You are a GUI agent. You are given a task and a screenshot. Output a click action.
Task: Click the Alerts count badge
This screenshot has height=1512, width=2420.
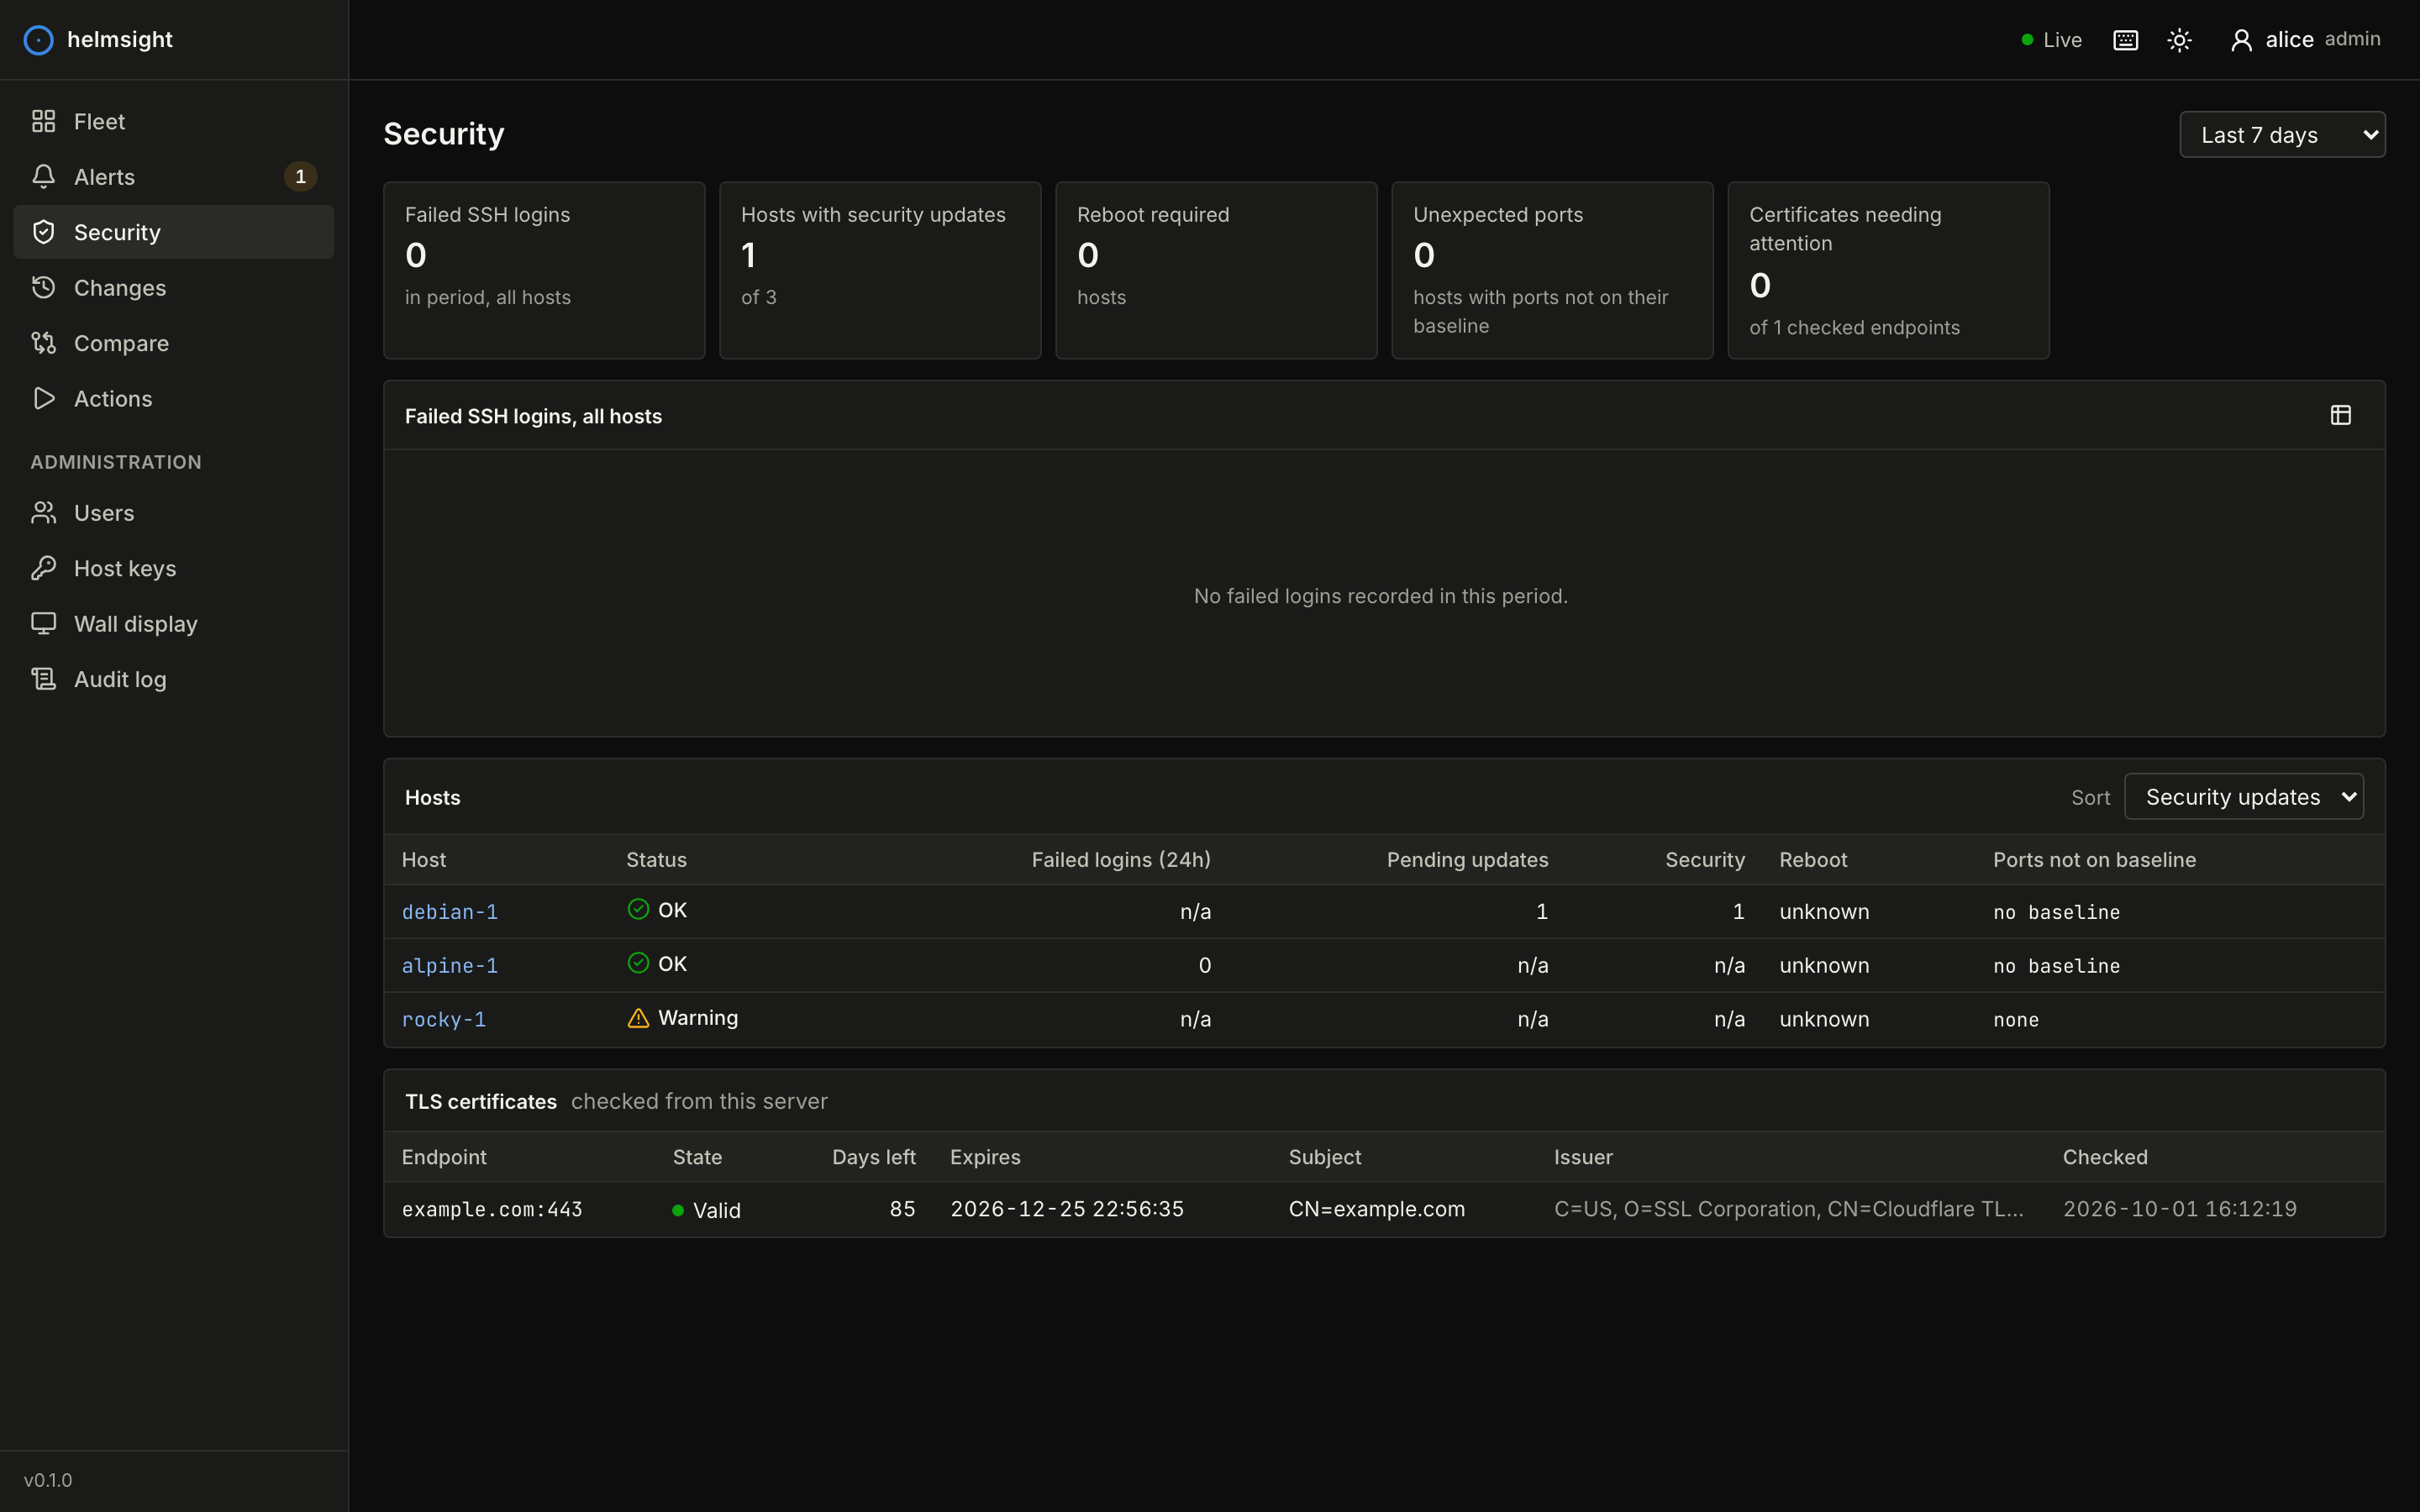point(300,177)
